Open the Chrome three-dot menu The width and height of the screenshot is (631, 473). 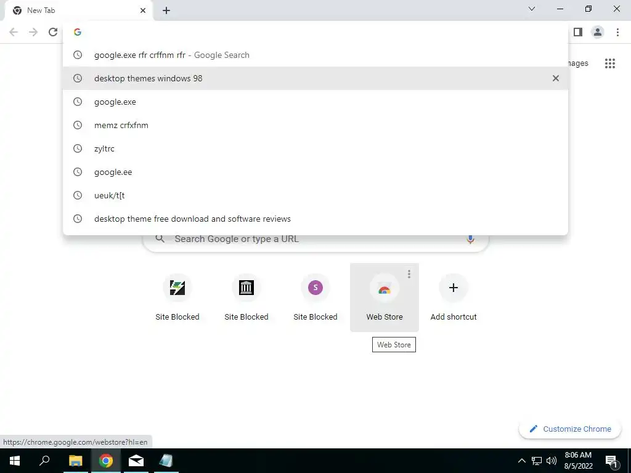617,32
